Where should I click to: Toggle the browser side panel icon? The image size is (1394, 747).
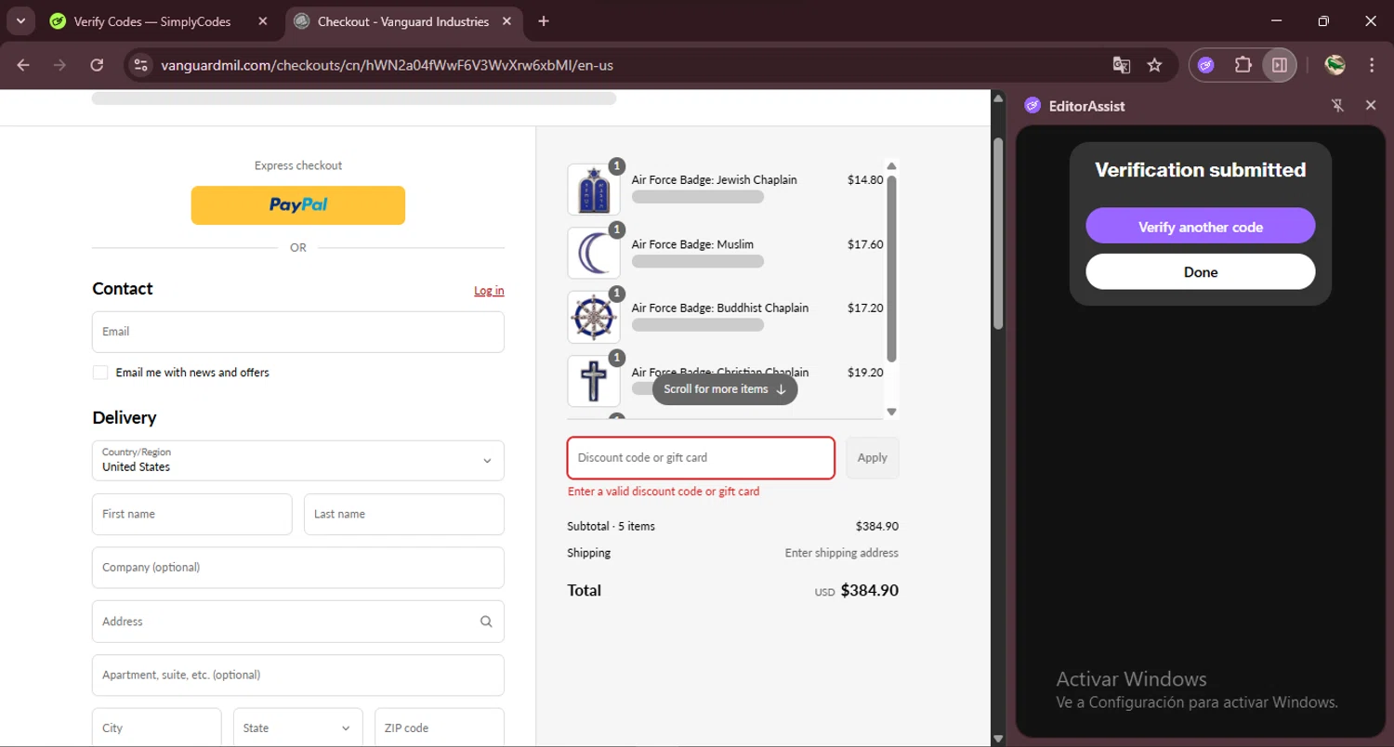[1280, 65]
